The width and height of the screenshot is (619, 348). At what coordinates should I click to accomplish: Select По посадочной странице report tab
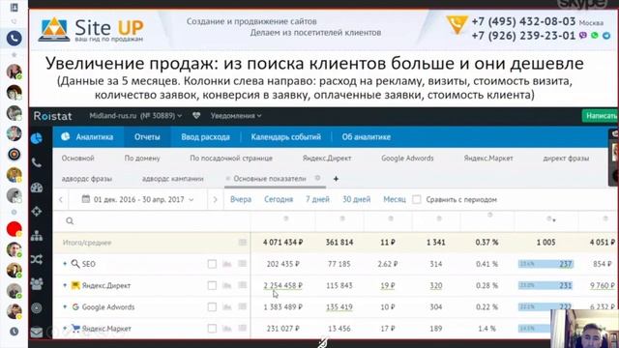[231, 159]
